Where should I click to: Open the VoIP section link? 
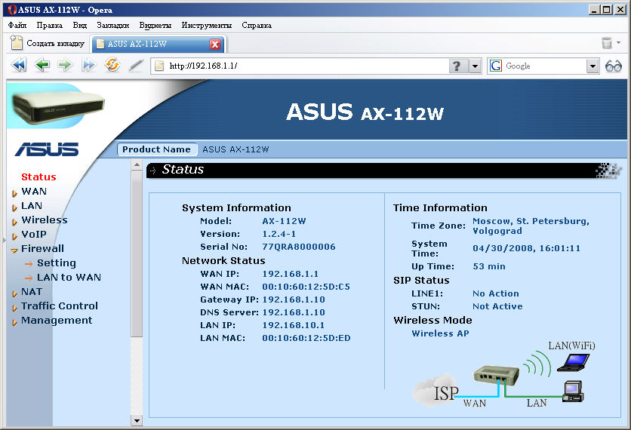[34, 234]
